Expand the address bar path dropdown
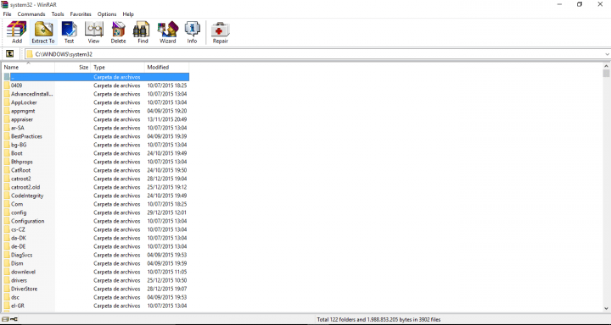 pyautogui.click(x=607, y=54)
